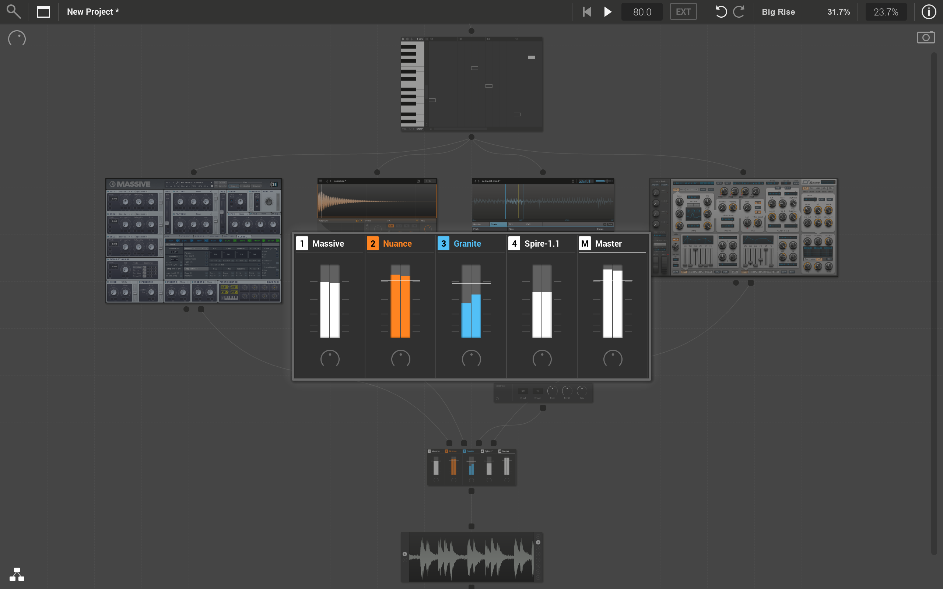Viewport: 943px width, 589px height.
Task: Select FX1 tab in polka dot cloud
Action: point(516,225)
